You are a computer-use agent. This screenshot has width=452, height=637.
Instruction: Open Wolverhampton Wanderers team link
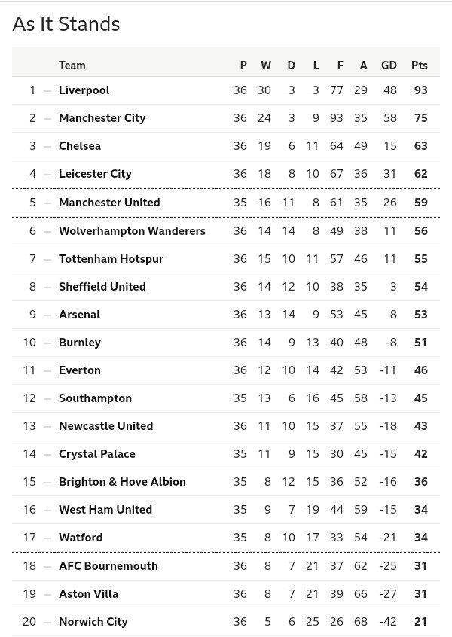pyautogui.click(x=132, y=231)
